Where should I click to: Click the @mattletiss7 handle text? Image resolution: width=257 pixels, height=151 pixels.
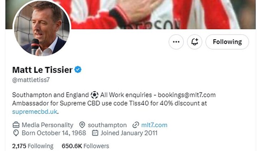(31, 80)
